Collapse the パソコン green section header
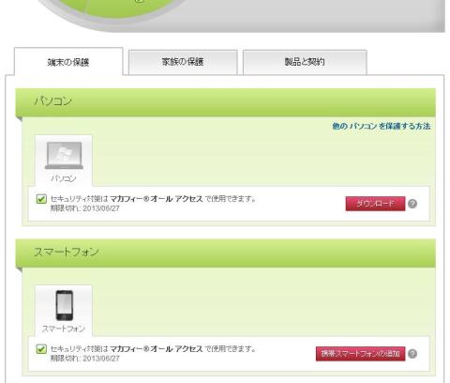 click(225, 102)
